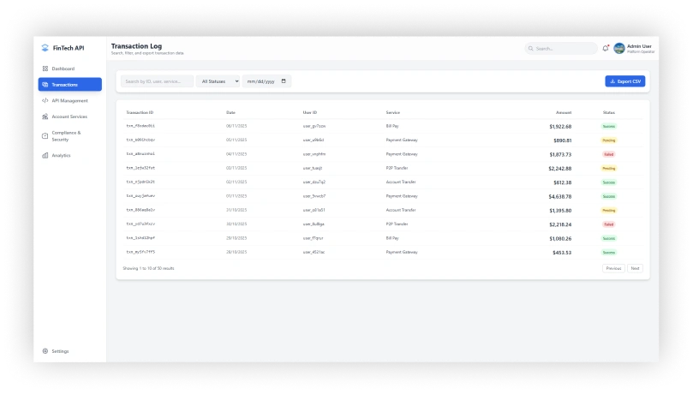Screen dimensions: 693x394
Task: Click the $453.53 amount
Action: click(x=562, y=253)
